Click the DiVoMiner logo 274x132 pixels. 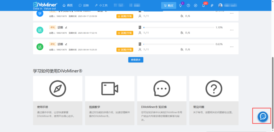(x=45, y=5)
